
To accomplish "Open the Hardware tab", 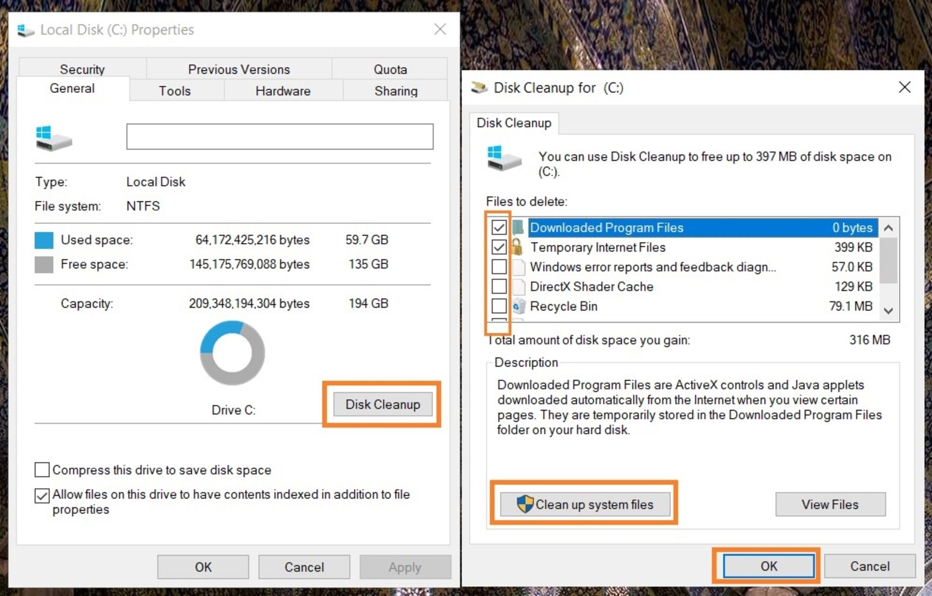I will click(283, 91).
